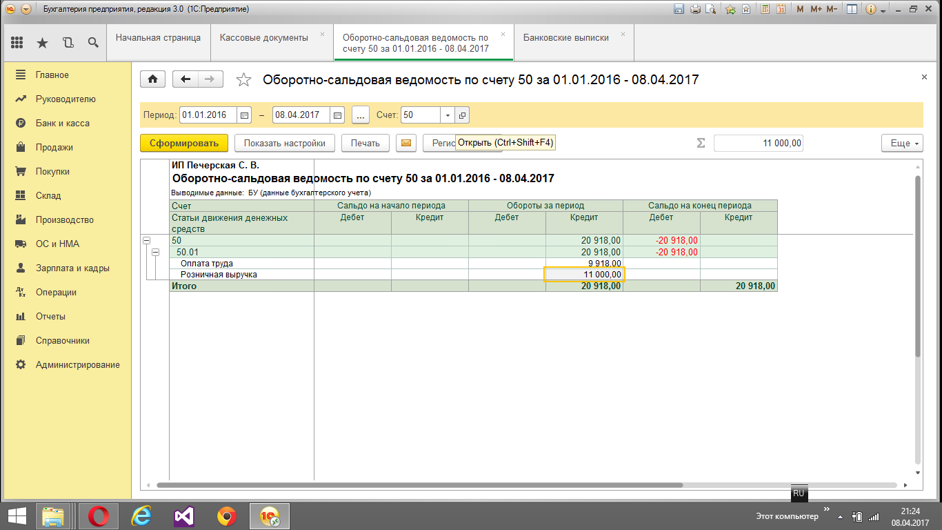Open the Favorites star in top panel

coord(42,43)
